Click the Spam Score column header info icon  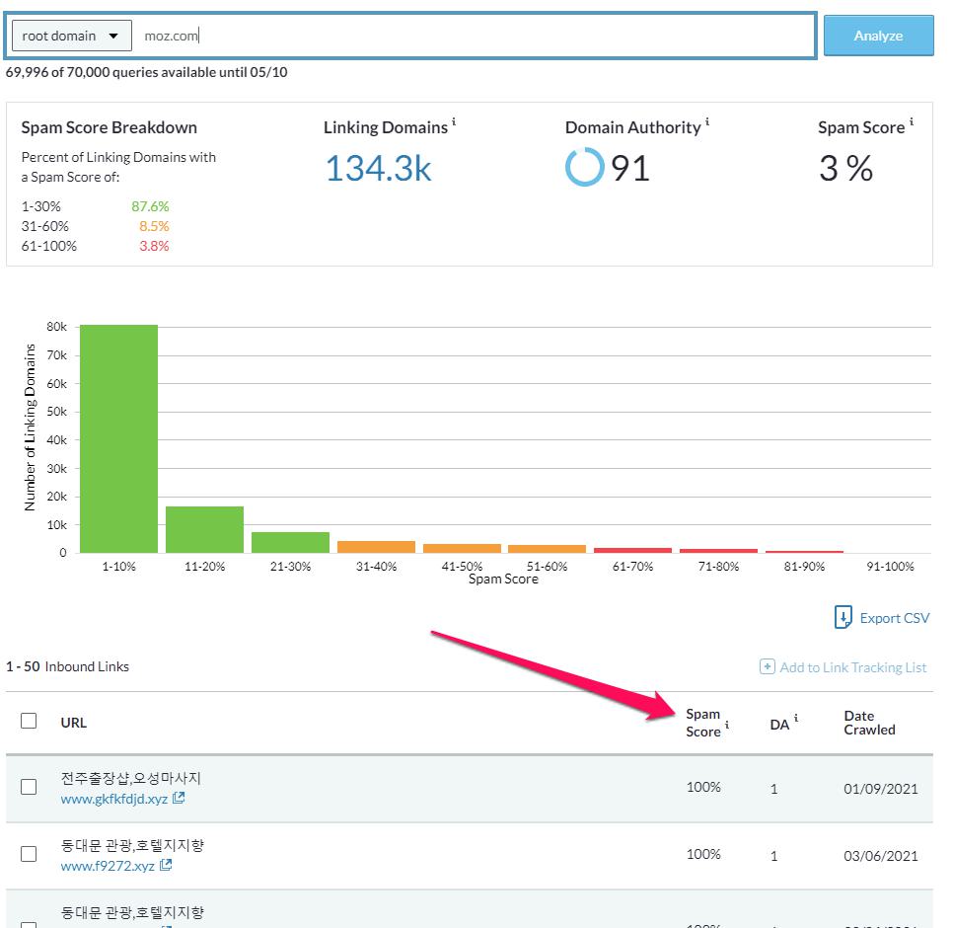pos(727,727)
